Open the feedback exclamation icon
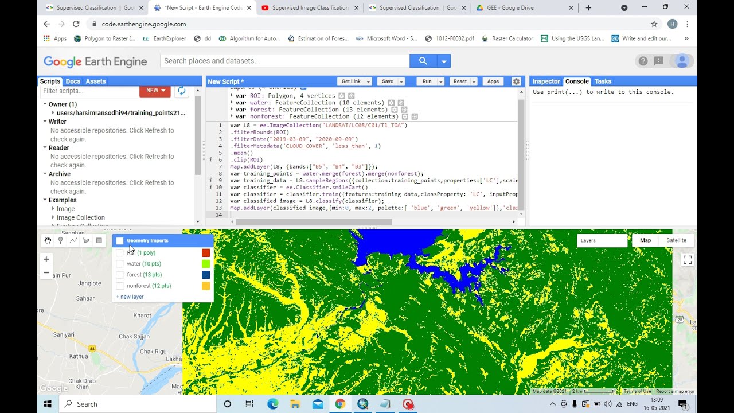734x413 pixels. [x=659, y=61]
